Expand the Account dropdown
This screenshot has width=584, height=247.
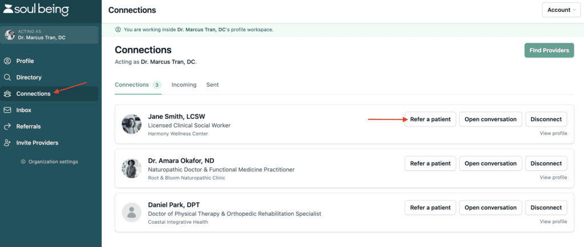(x=561, y=10)
